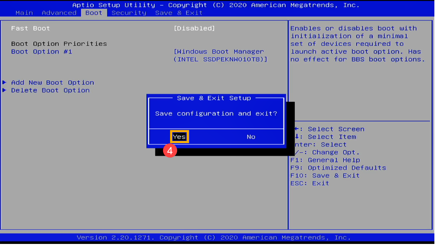The height and width of the screenshot is (247, 437).
Task: Click the Boot Option Priorities heading
Action: [x=59, y=44]
